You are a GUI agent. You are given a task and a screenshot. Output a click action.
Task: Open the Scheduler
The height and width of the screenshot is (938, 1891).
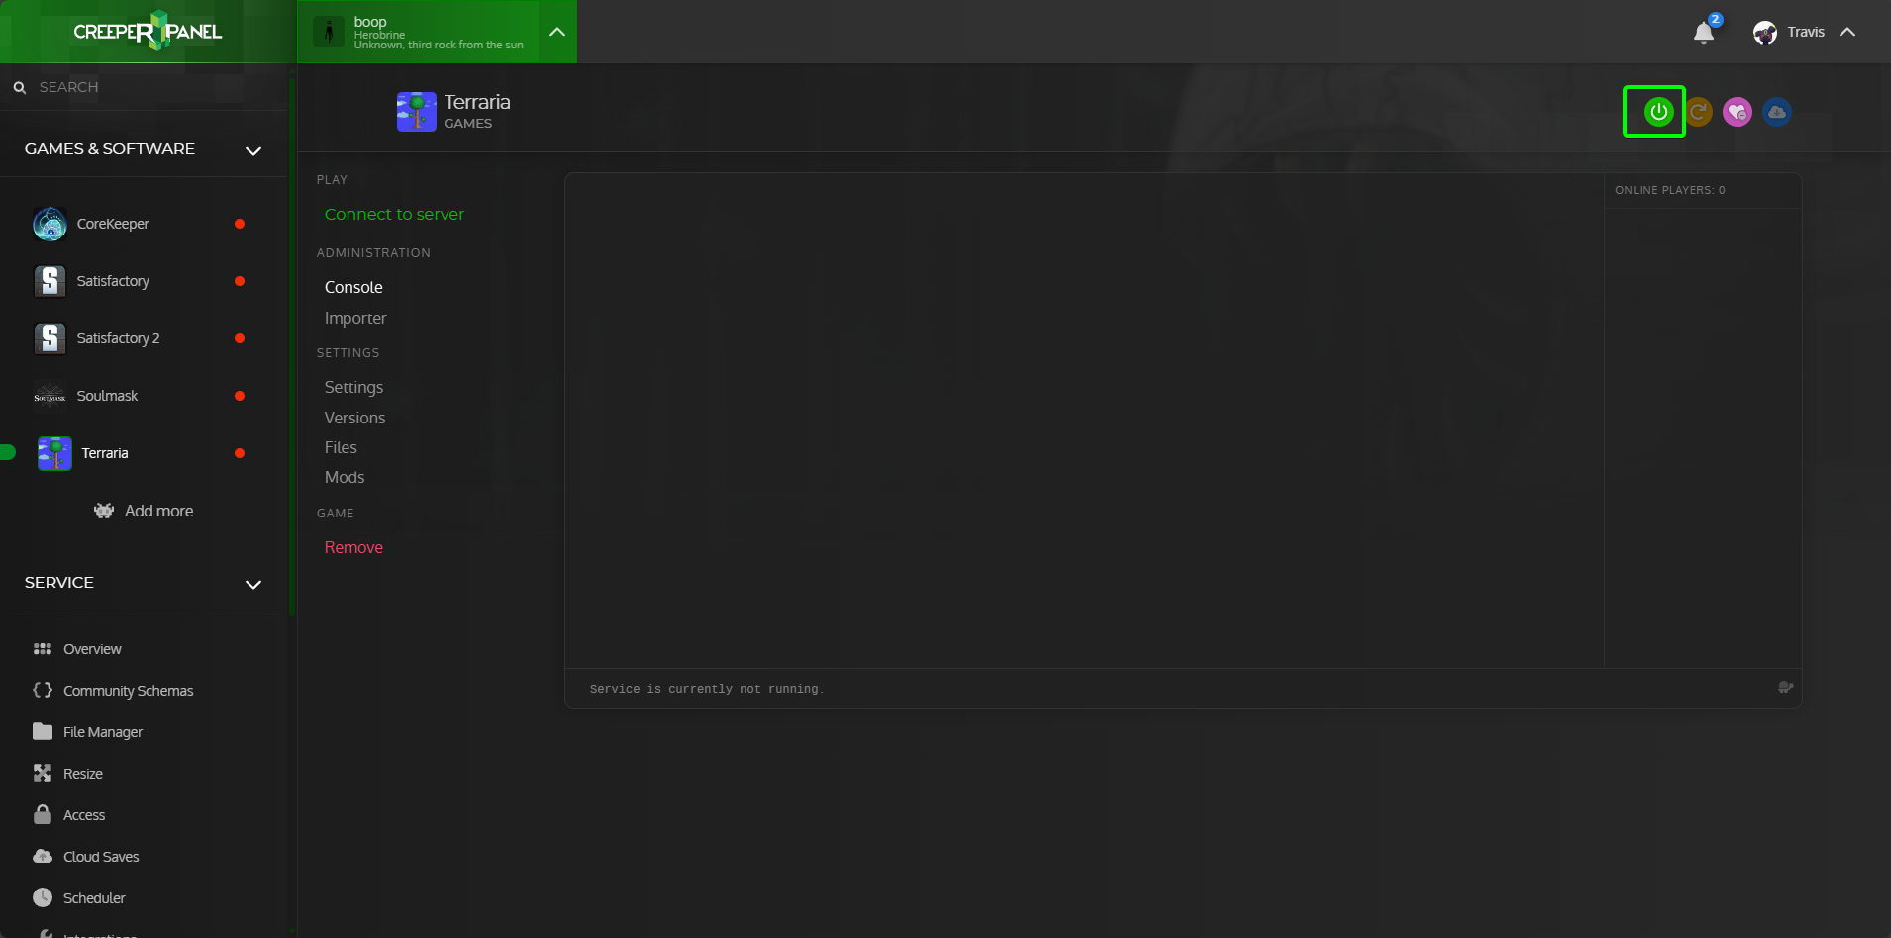coord(94,898)
